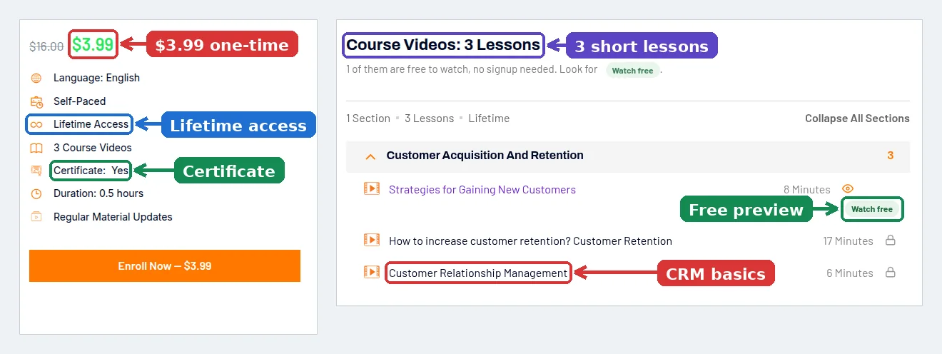Click the orange lesson count 3
The height and width of the screenshot is (354, 942).
(x=890, y=155)
